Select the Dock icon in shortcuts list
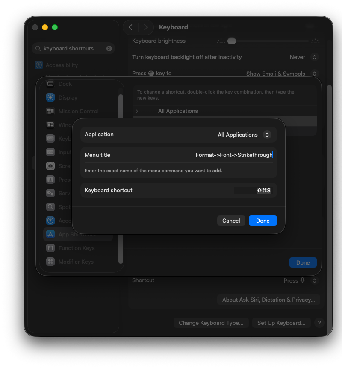Viewport: 357px width, 368px height. click(x=50, y=84)
